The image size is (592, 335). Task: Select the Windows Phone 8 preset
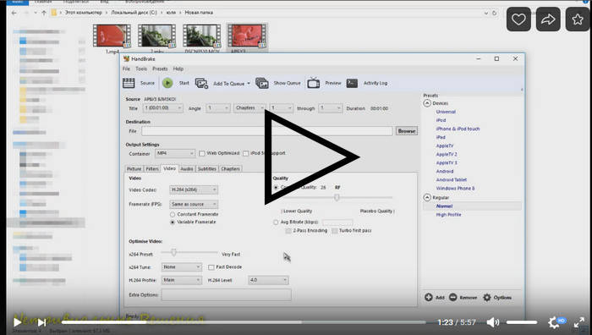[x=455, y=188]
